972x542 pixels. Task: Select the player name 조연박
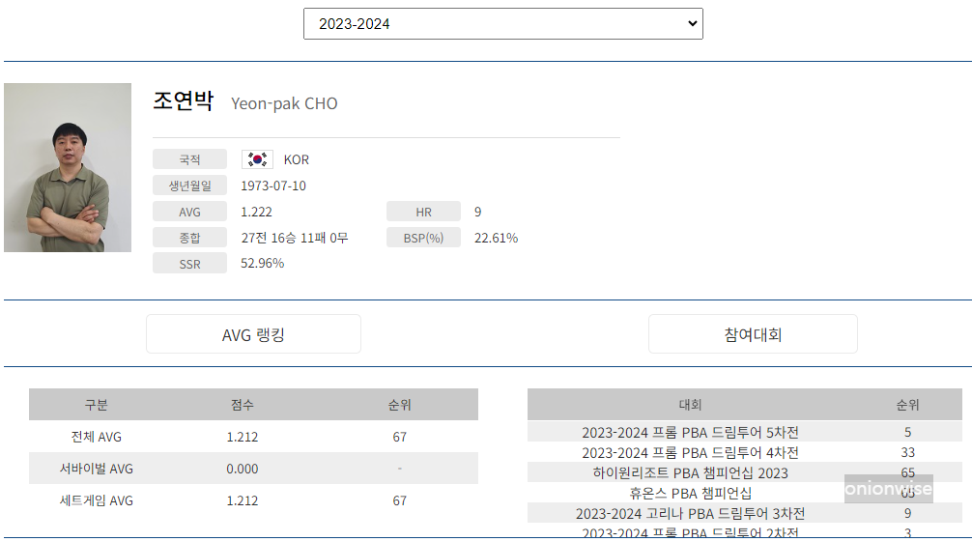tap(184, 100)
